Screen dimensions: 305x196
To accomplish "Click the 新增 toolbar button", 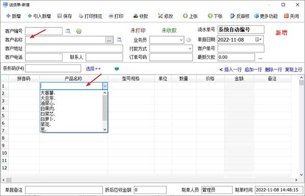I will [14, 16].
